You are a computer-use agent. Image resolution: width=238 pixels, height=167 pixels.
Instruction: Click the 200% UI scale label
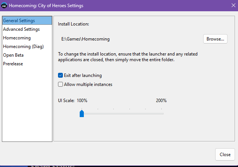pos(161,101)
